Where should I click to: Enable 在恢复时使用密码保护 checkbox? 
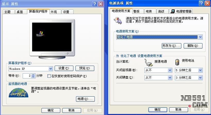tap(49, 76)
